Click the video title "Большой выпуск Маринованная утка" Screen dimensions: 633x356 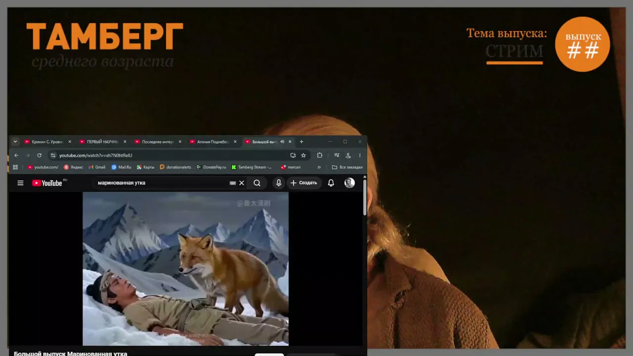71,354
